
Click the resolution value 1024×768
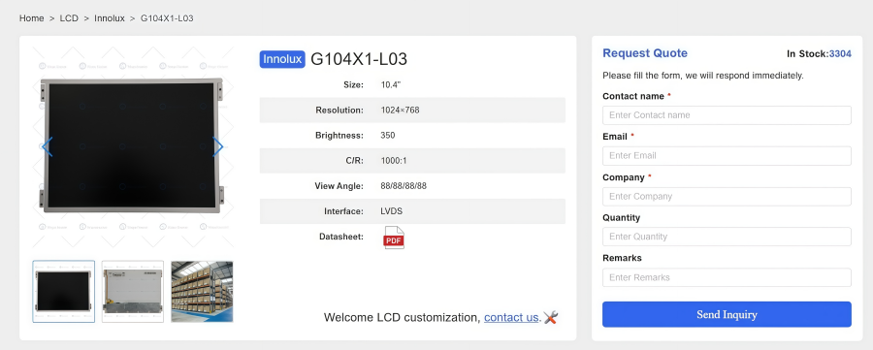click(400, 111)
